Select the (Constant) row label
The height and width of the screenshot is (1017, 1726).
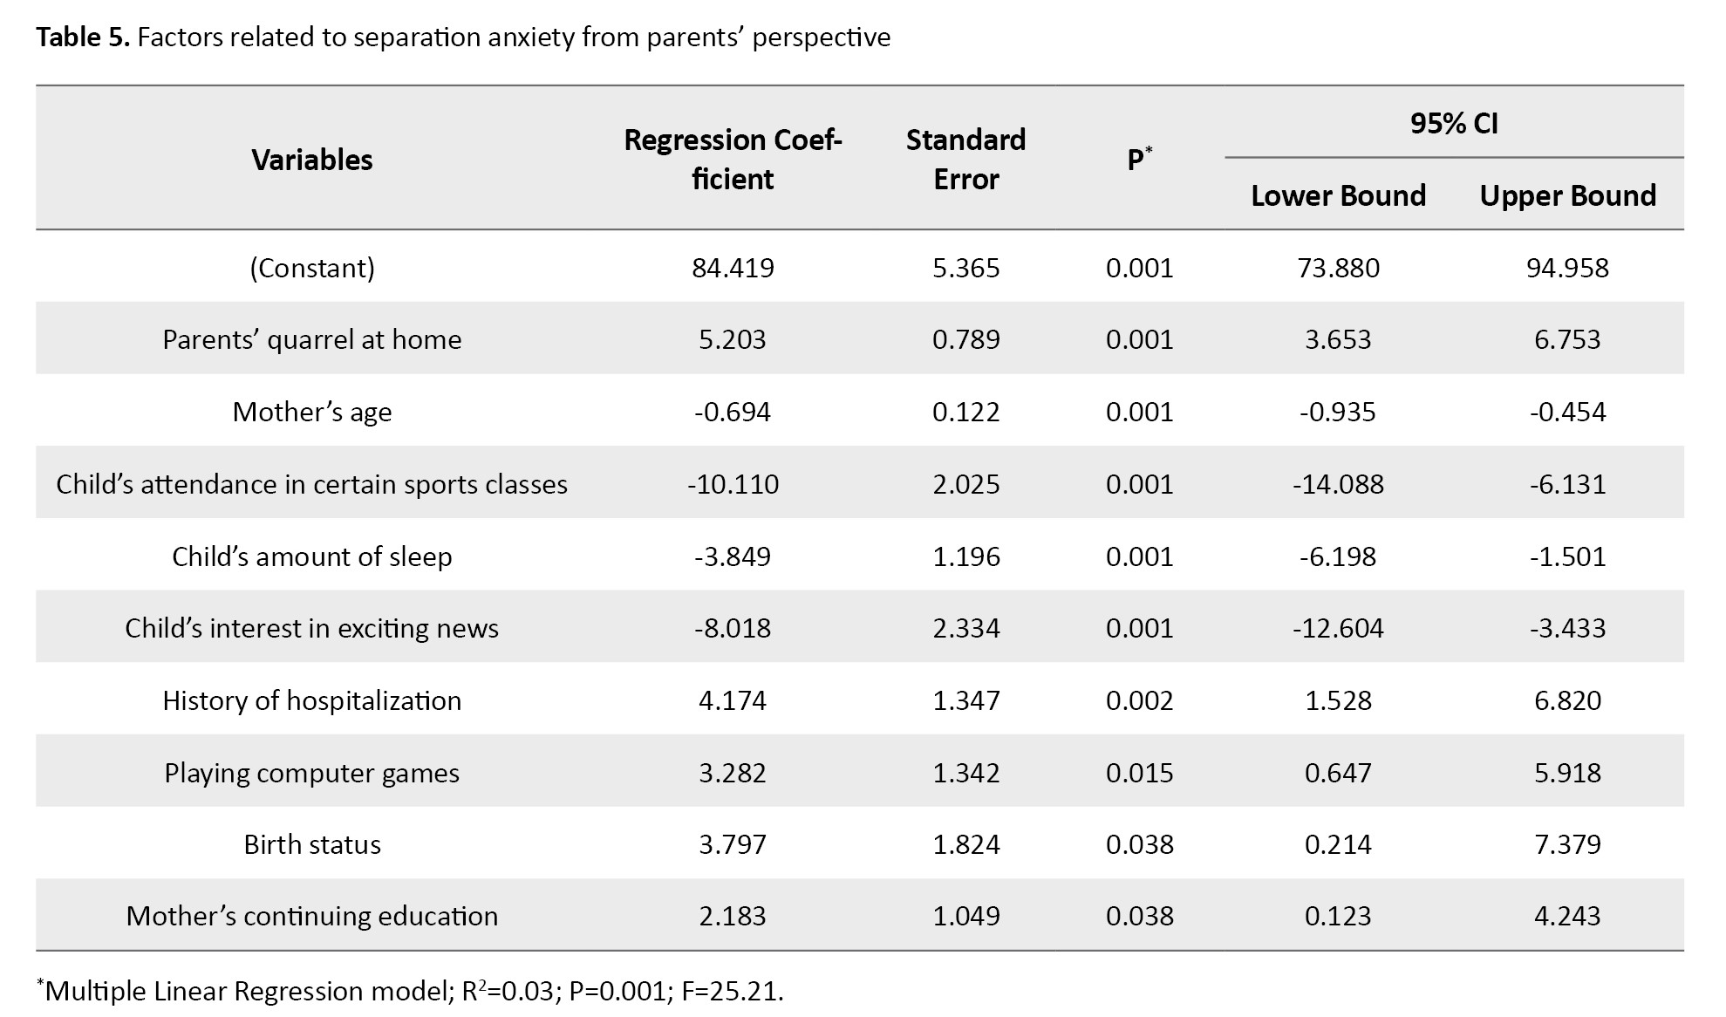tap(311, 267)
